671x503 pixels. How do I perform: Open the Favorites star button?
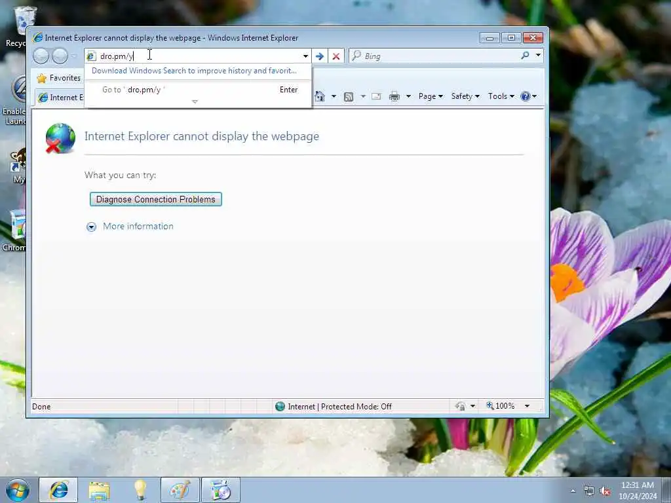[x=59, y=78]
